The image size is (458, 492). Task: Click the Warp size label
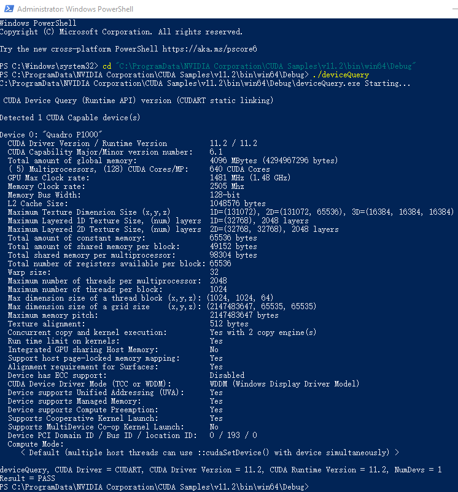click(x=29, y=272)
